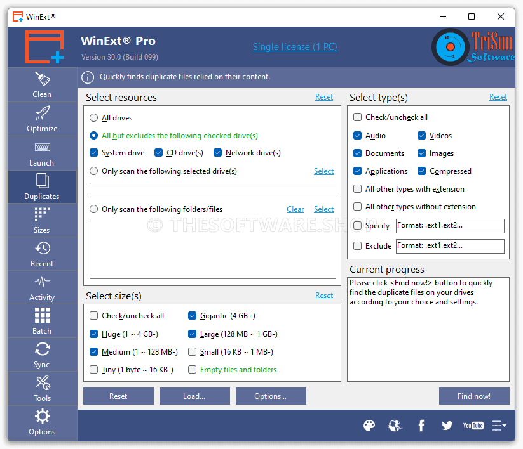The height and width of the screenshot is (449, 523).
Task: Click the Exclude extensions format field
Action: [450, 246]
